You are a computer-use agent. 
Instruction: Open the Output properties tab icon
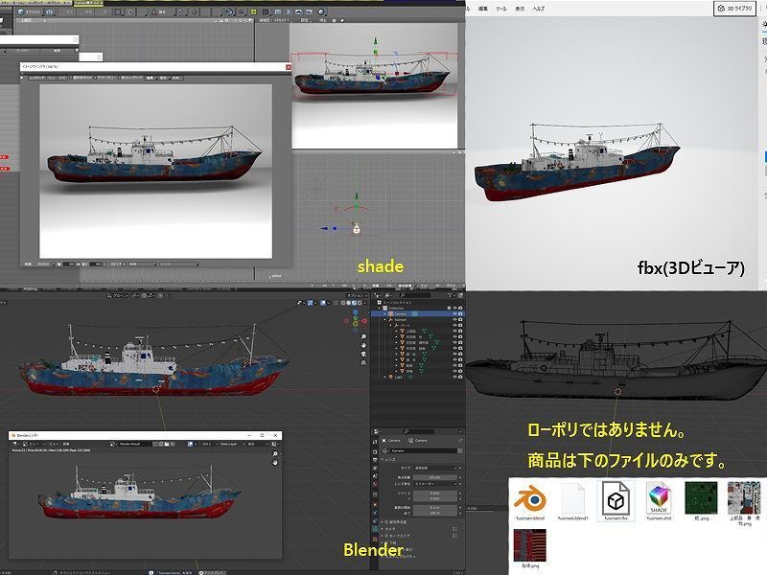(x=375, y=460)
